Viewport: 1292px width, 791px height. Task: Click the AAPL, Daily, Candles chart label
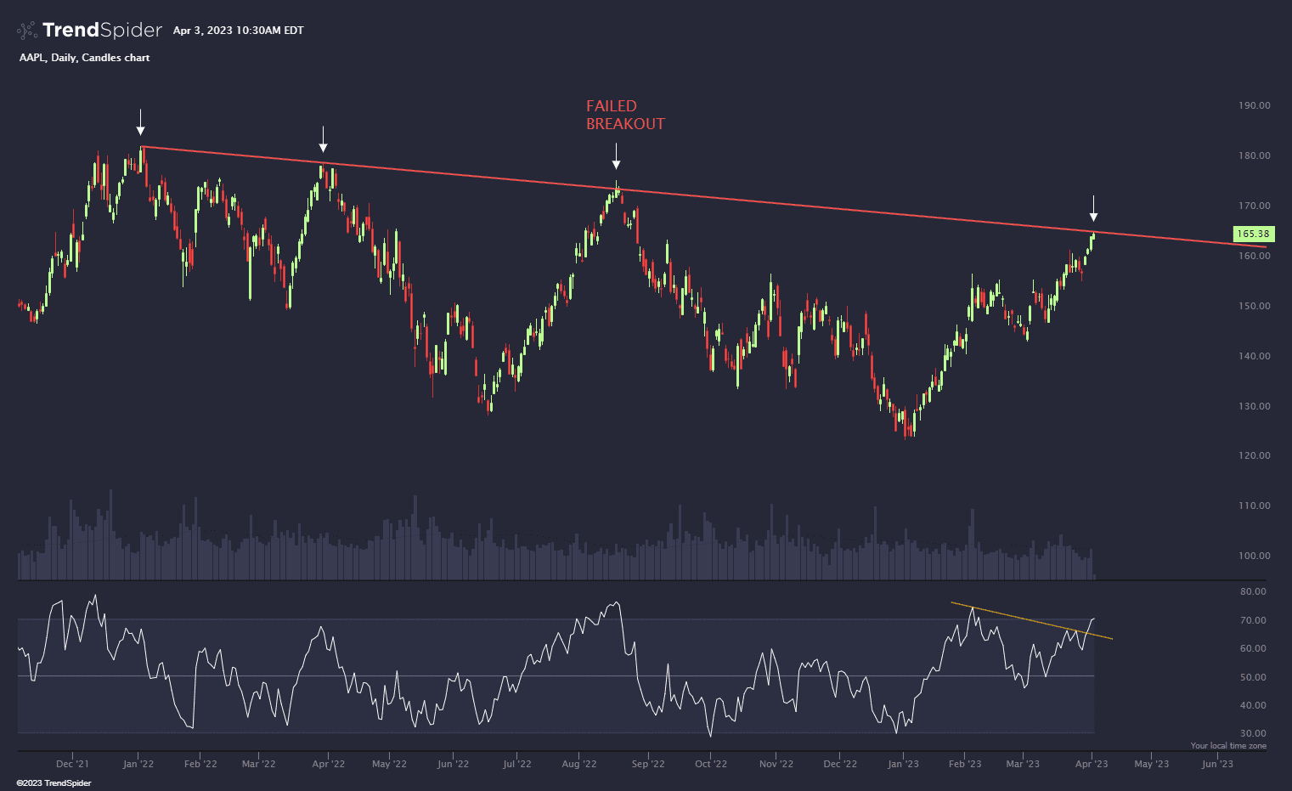coord(84,58)
